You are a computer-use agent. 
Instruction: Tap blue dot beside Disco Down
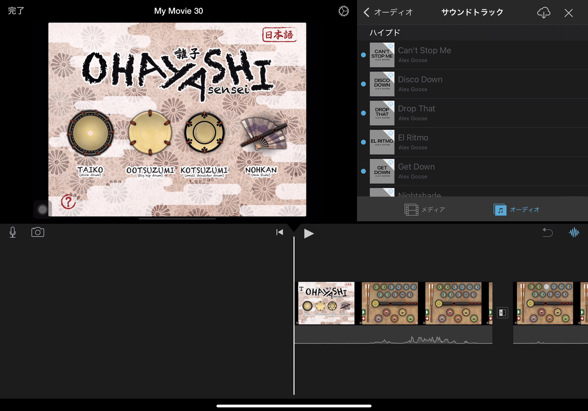(x=363, y=84)
